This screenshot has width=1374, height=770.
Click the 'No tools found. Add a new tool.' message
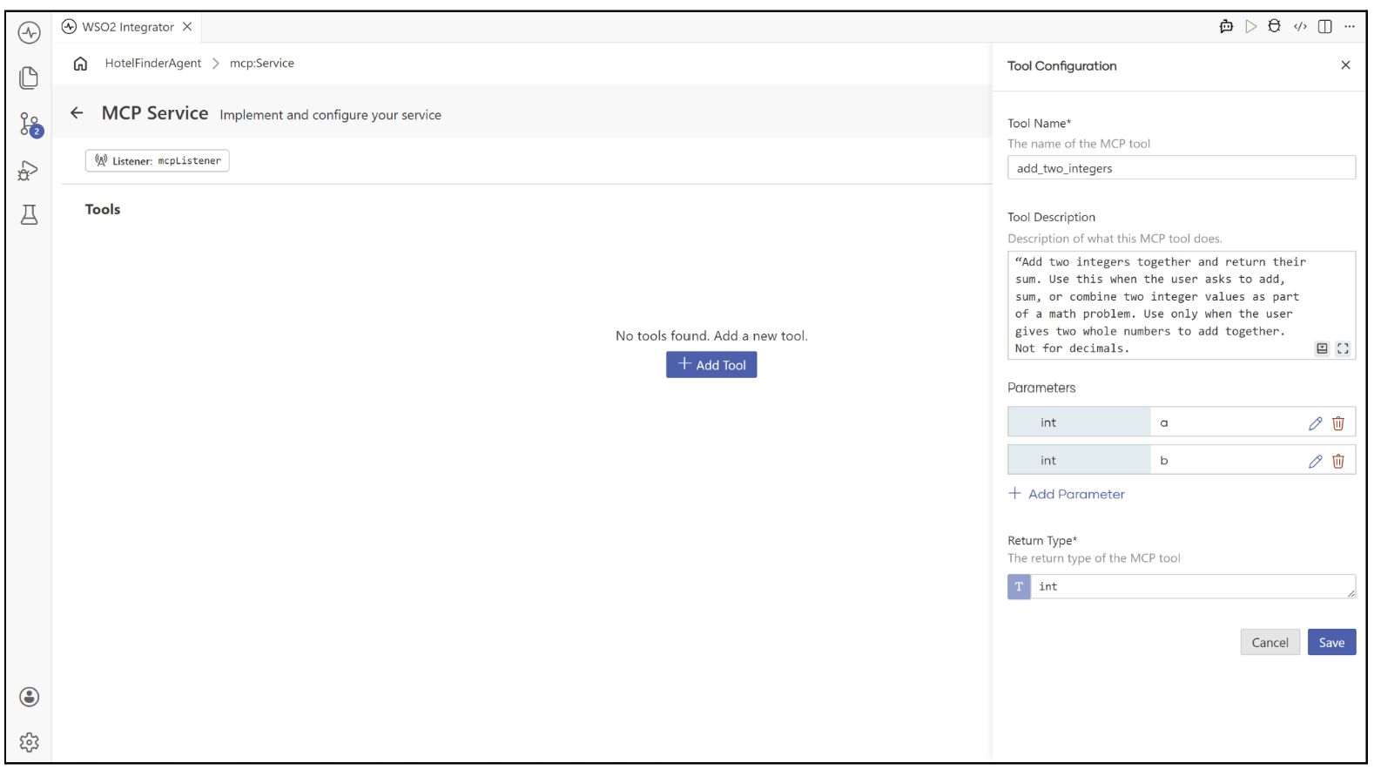click(x=711, y=336)
